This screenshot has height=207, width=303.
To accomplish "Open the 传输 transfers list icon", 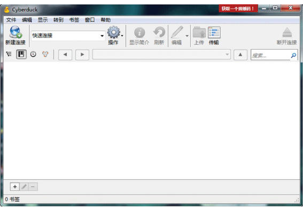I will [x=214, y=32].
